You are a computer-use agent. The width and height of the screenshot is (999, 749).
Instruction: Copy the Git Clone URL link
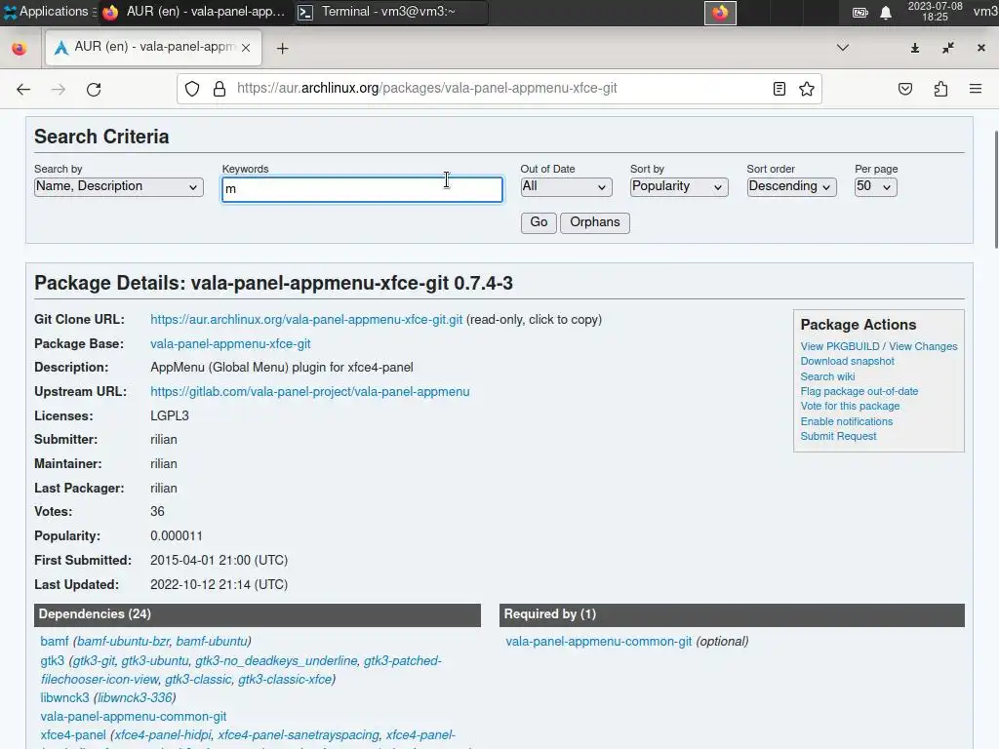[306, 320]
